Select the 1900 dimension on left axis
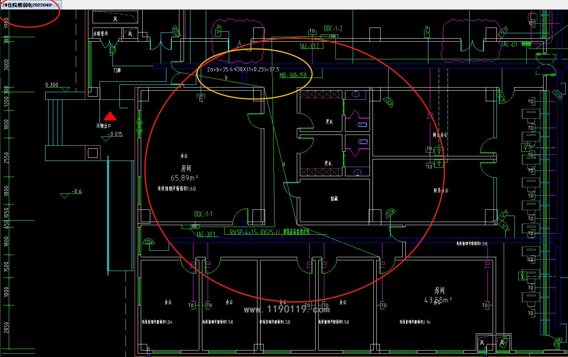Viewport: 568px width, 357px height. coord(6,22)
